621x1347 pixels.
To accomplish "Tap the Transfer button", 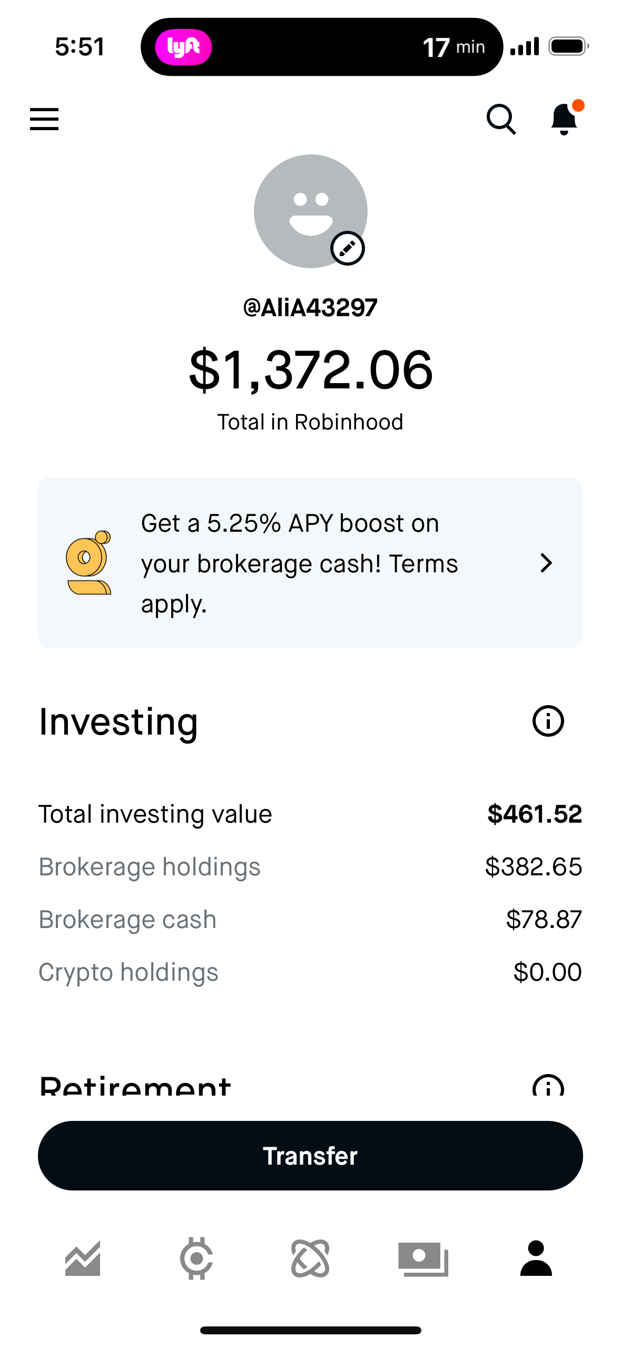I will 310,1155.
